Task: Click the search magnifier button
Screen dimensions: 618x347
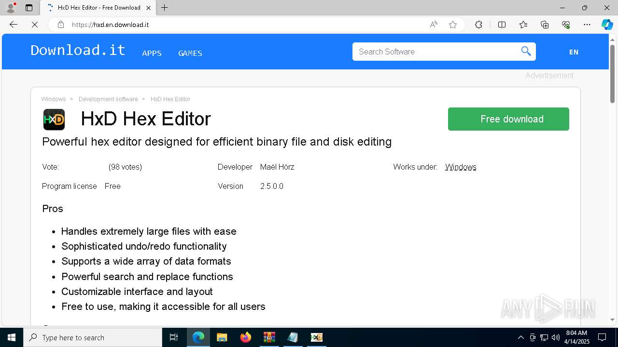Action: pyautogui.click(x=526, y=51)
